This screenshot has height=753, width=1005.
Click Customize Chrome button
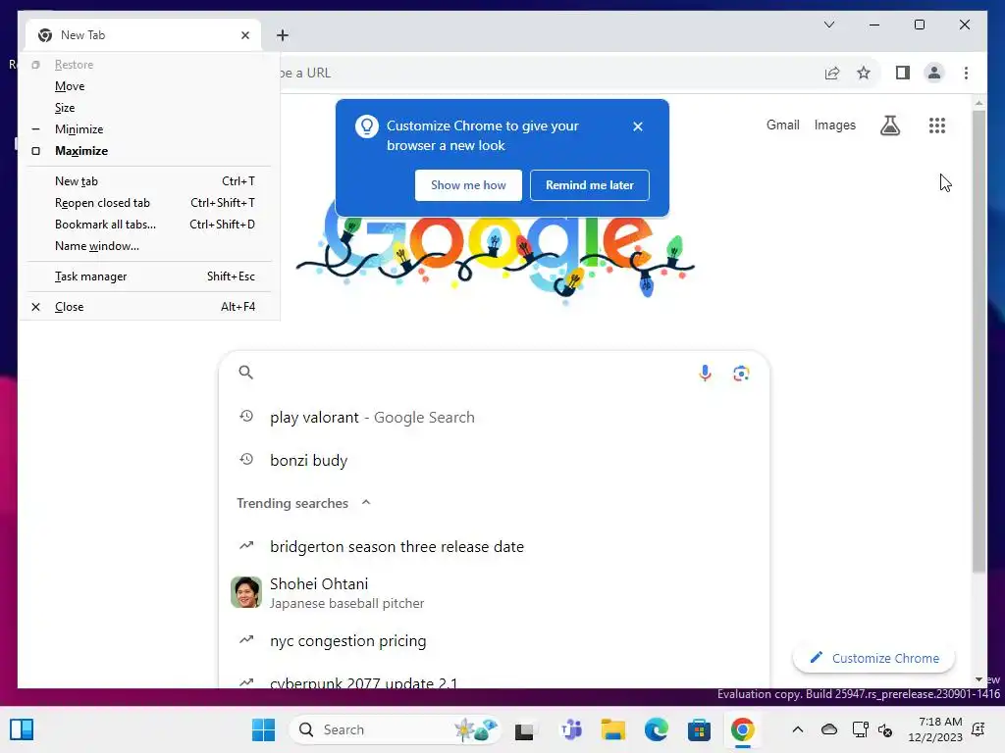click(x=874, y=658)
